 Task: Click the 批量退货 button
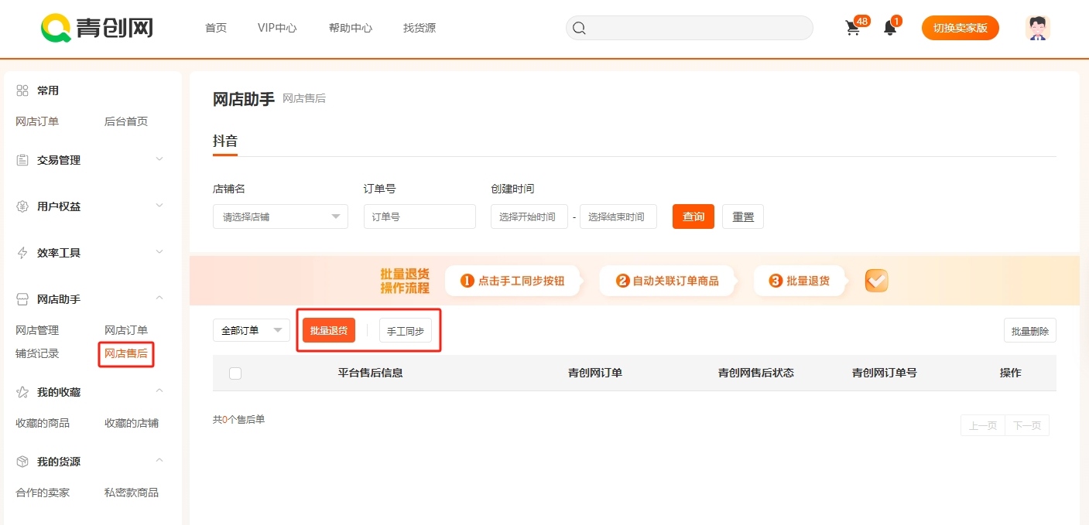[329, 330]
